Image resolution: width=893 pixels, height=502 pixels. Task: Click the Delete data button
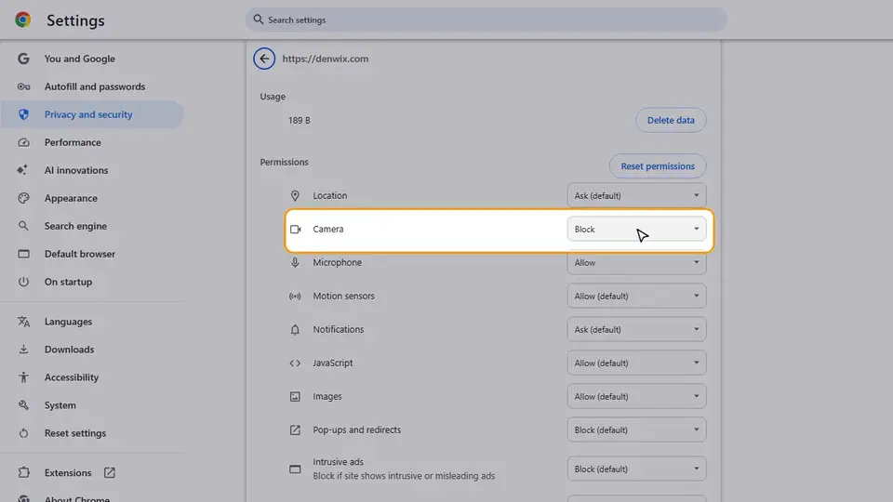[x=671, y=120]
